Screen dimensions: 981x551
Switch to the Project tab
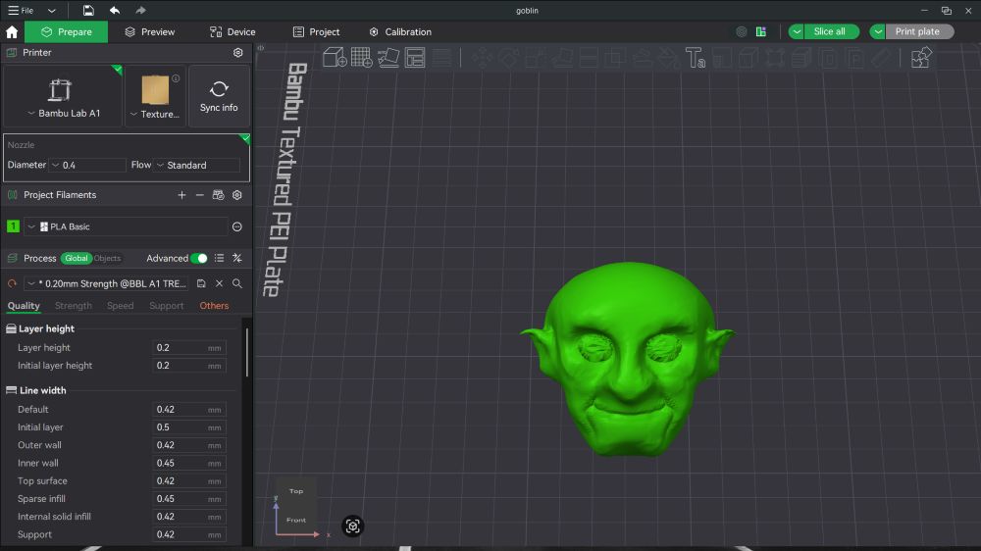(317, 32)
